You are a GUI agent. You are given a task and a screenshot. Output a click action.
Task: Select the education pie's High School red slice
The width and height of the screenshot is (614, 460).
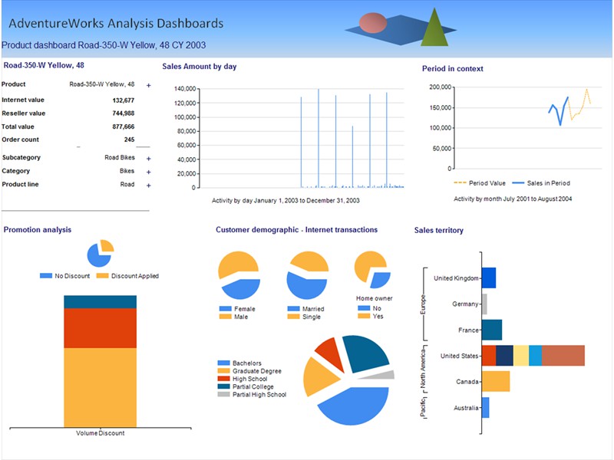tap(331, 354)
